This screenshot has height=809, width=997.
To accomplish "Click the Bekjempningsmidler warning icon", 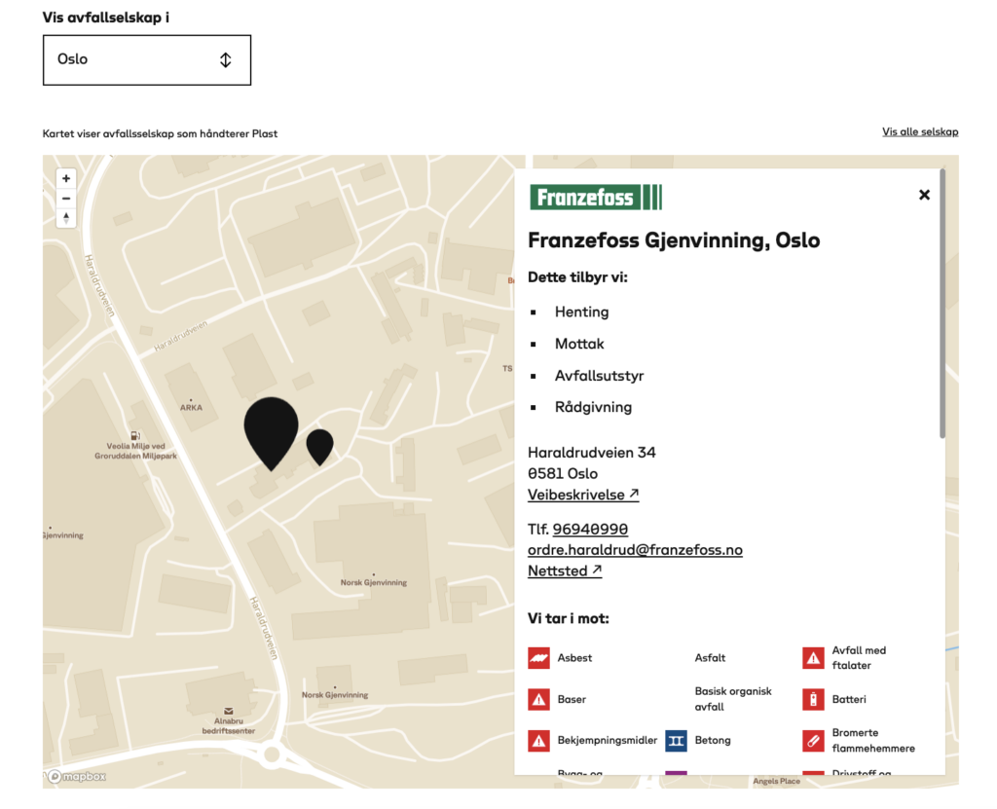I will [x=538, y=740].
